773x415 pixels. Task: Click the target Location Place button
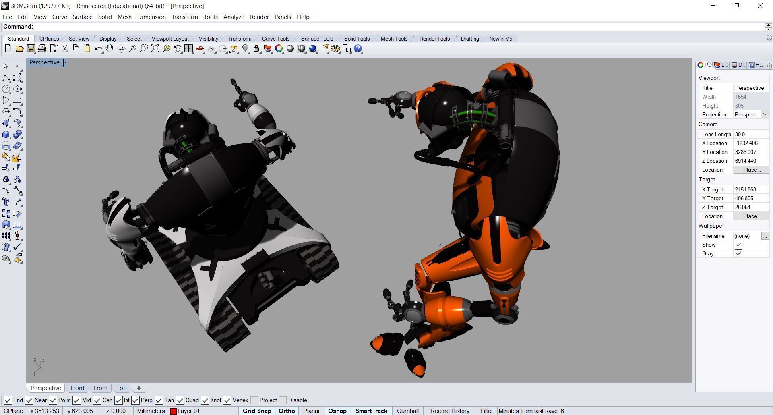click(751, 216)
